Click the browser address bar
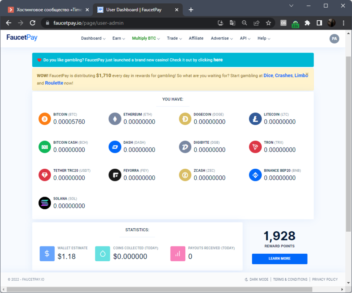Image resolution: width=352 pixels, height=293 pixels. click(x=127, y=23)
